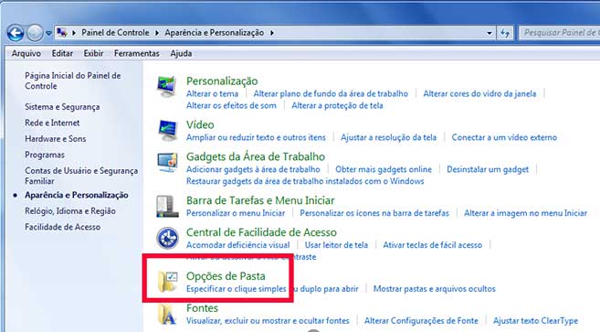Open the address bar history dropdown
Image resolution: width=600 pixels, height=332 pixels.
489,33
